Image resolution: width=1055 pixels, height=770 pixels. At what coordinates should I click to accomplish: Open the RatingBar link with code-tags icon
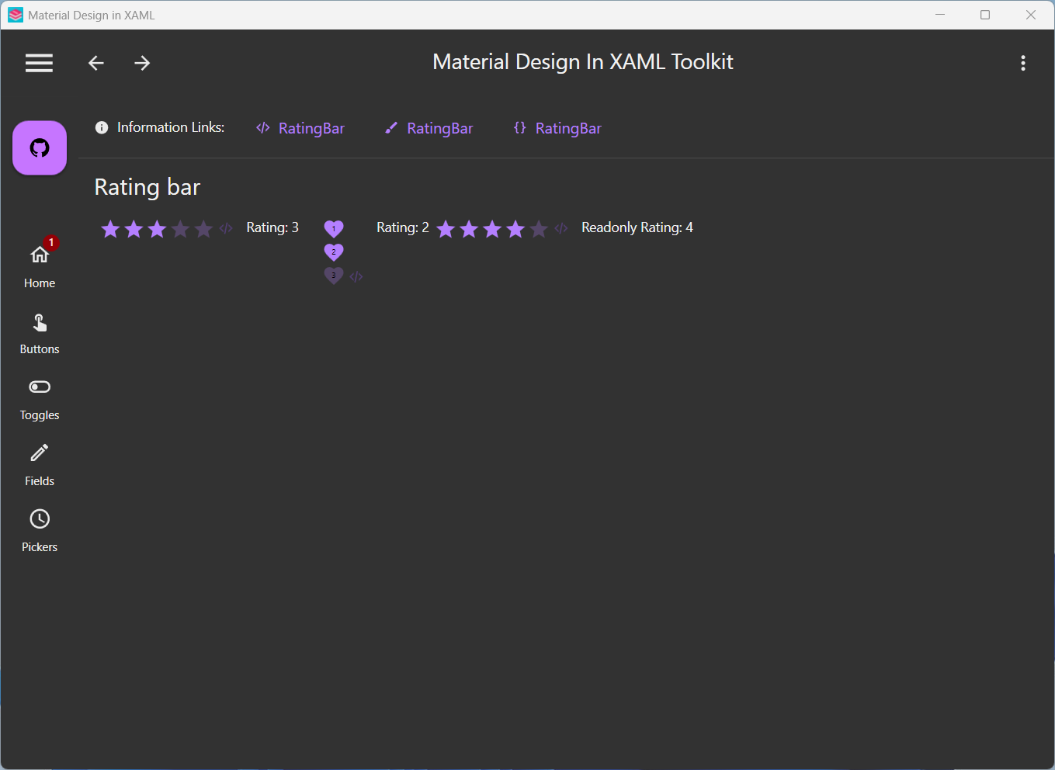pyautogui.click(x=300, y=128)
